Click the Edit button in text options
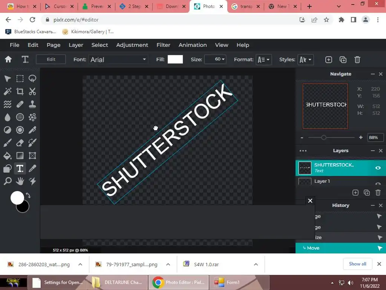The image size is (386, 290). point(51,59)
